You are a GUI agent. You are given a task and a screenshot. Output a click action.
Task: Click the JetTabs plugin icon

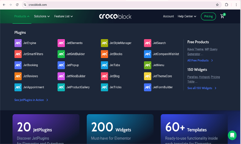(104, 65)
